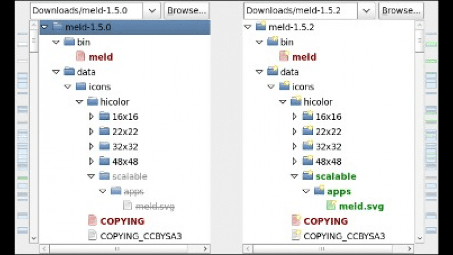Select the green scalable label in right pane
The height and width of the screenshot is (255, 453).
[x=336, y=176]
